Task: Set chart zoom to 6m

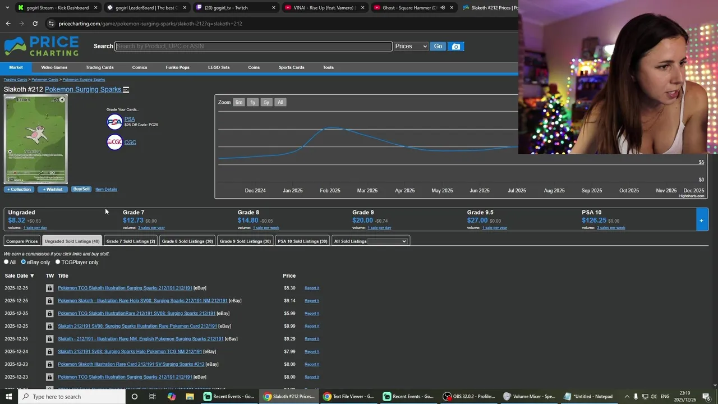Action: pyautogui.click(x=239, y=102)
